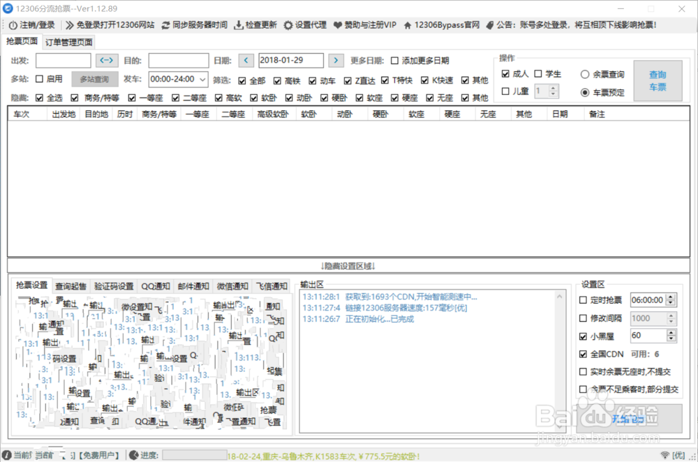Click the 二等座 column header

click(233, 114)
